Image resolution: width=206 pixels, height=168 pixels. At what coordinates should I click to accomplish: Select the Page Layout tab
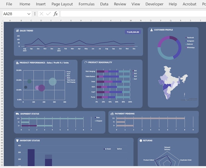pos(62,4)
